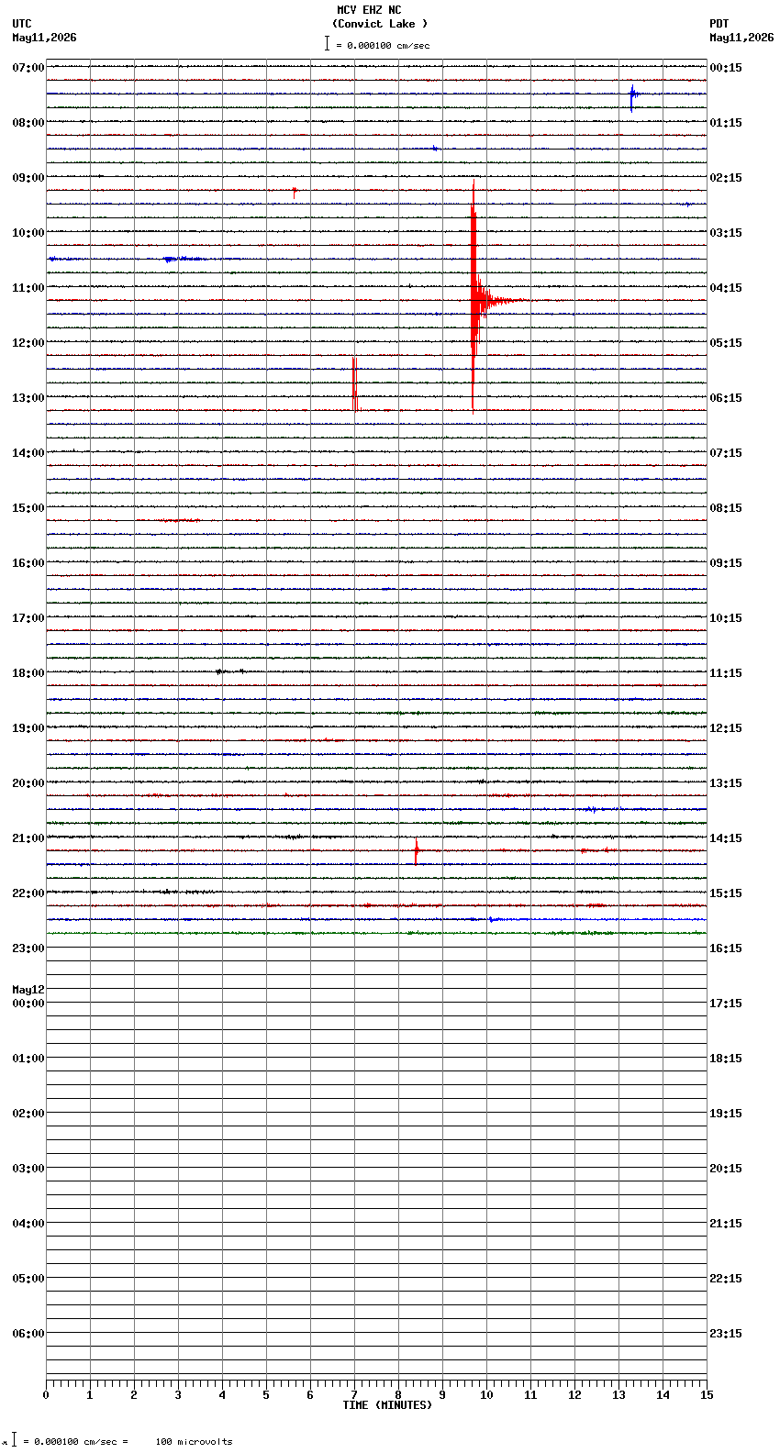Click the '(Convict Lake )' subtitle
This screenshot has width=780, height=1453.
point(380,24)
